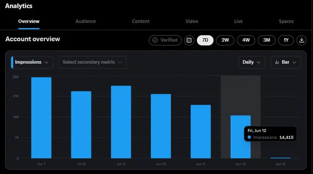Click the 21K y-axis label
This screenshot has width=313, height=174.
coord(16,96)
